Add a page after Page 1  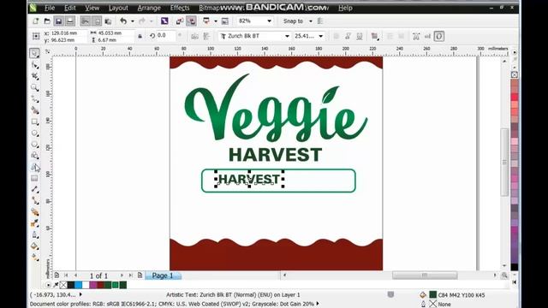tap(140, 275)
